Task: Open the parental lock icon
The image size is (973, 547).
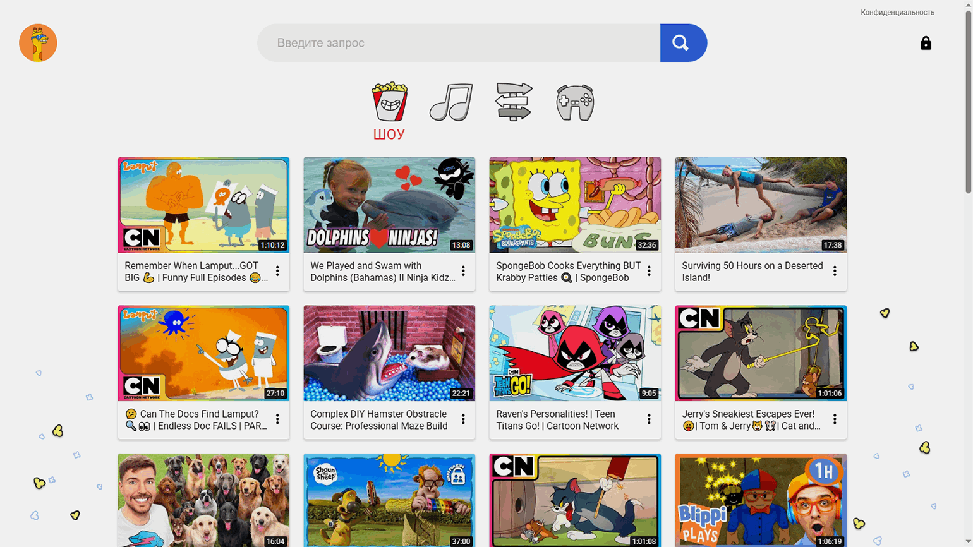Action: [926, 43]
